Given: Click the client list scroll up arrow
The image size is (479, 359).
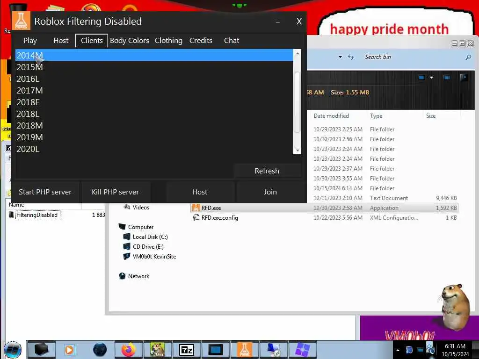Looking at the screenshot, I should pyautogui.click(x=297, y=53).
